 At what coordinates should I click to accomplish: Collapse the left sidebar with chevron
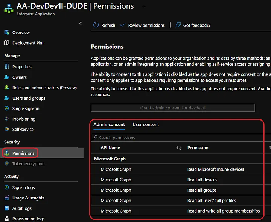point(80,23)
